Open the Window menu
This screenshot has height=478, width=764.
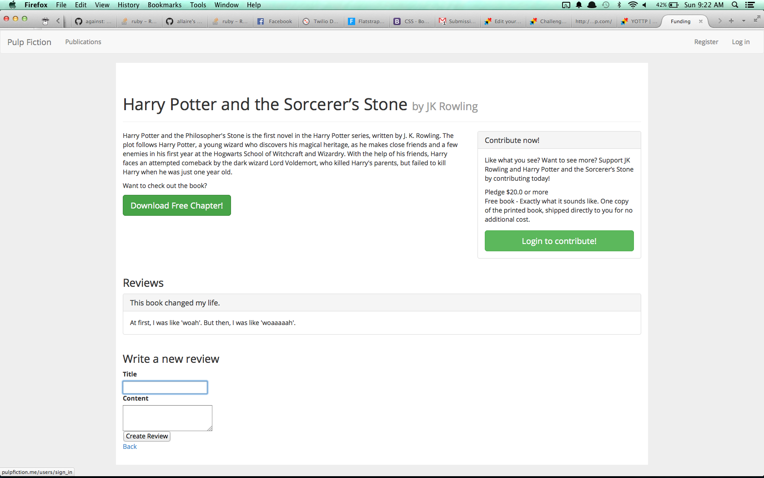[226, 5]
